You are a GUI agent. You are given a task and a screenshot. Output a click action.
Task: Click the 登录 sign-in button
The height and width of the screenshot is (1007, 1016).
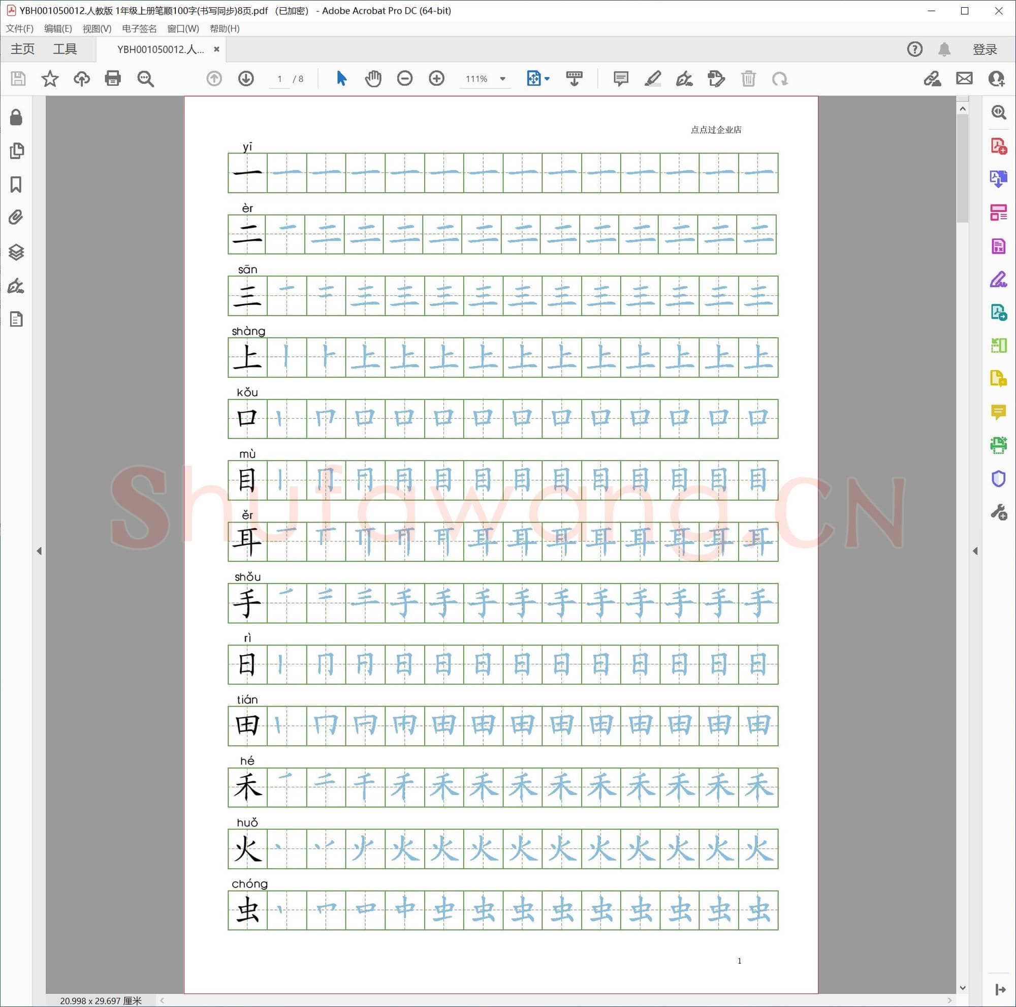pos(985,49)
